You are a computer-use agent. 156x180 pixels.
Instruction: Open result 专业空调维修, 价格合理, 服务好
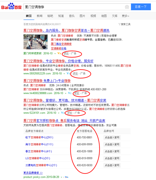pyautogui.click(x=58, y=61)
